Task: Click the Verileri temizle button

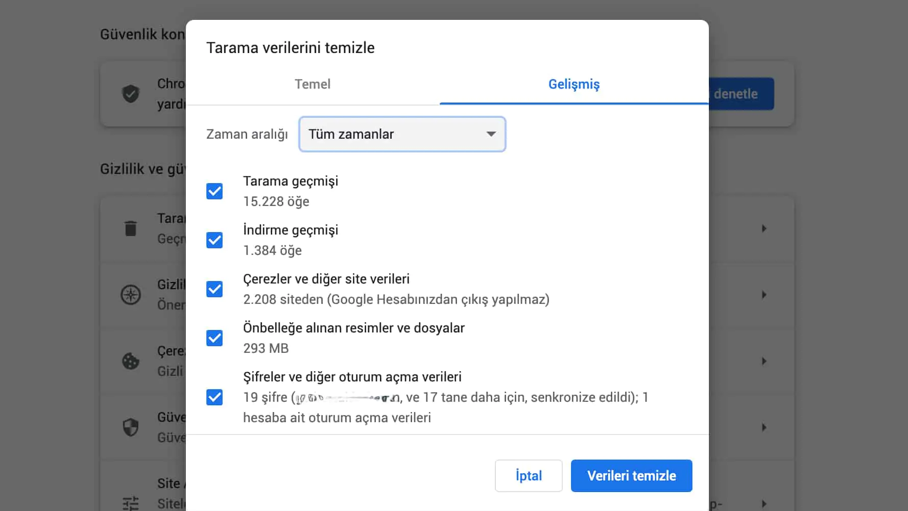Action: (x=631, y=475)
